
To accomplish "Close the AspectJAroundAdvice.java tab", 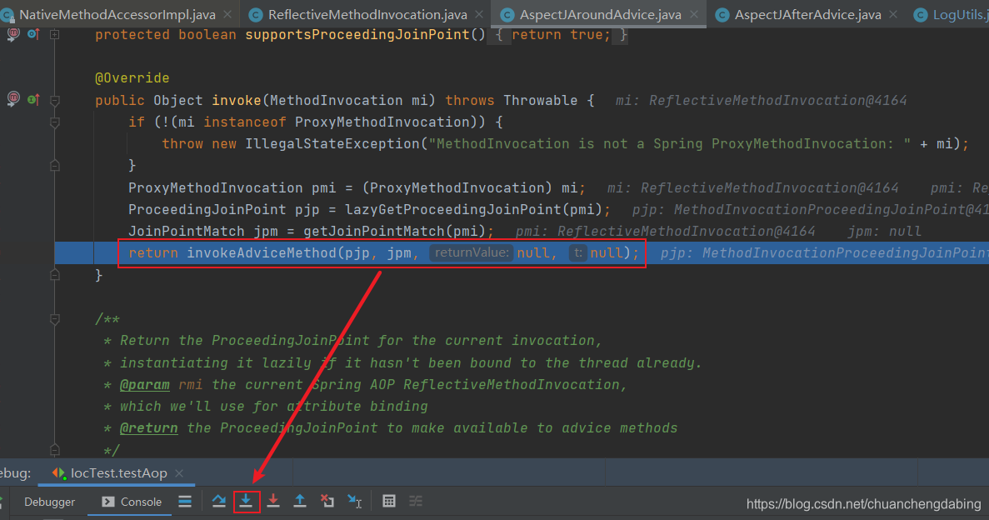I will [694, 14].
